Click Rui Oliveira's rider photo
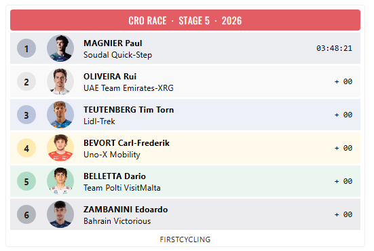The width and height of the screenshot is (374, 251). click(60, 81)
